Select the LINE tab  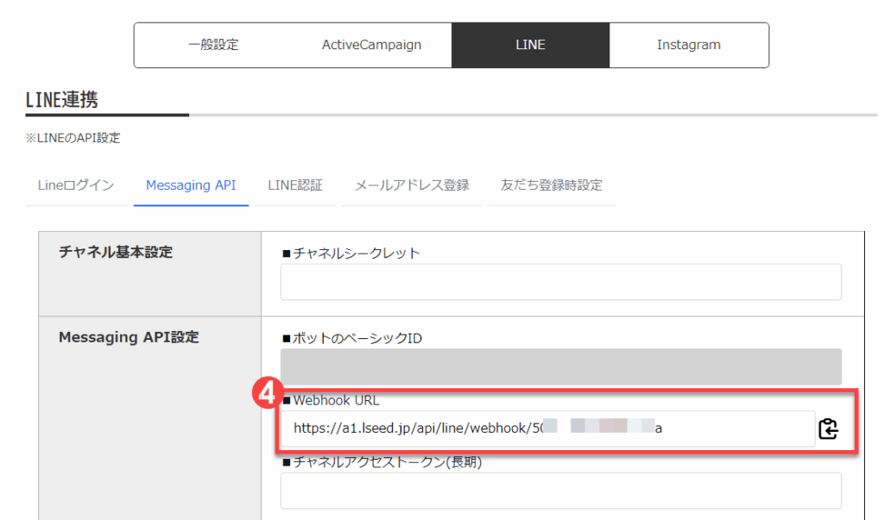[530, 45]
